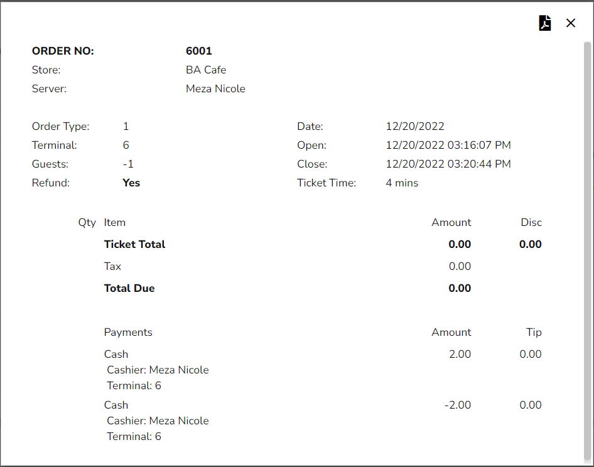Click the Open timestamp 03:16:07 PM
The height and width of the screenshot is (467, 594).
click(448, 145)
